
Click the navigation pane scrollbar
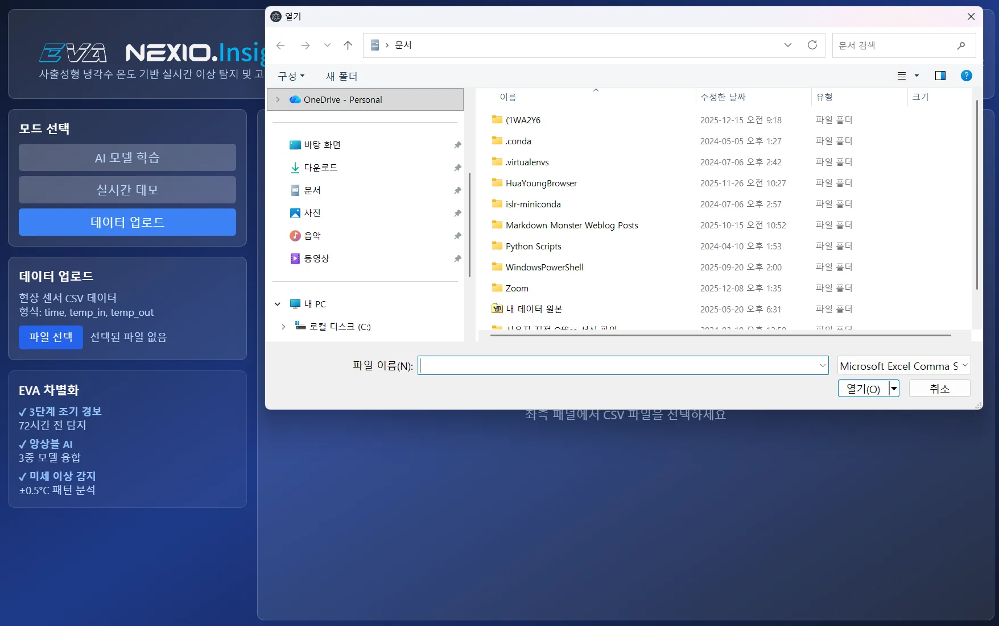[469, 224]
